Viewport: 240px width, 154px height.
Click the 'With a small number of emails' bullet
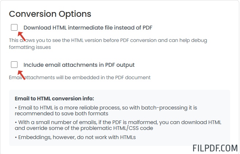118,122
